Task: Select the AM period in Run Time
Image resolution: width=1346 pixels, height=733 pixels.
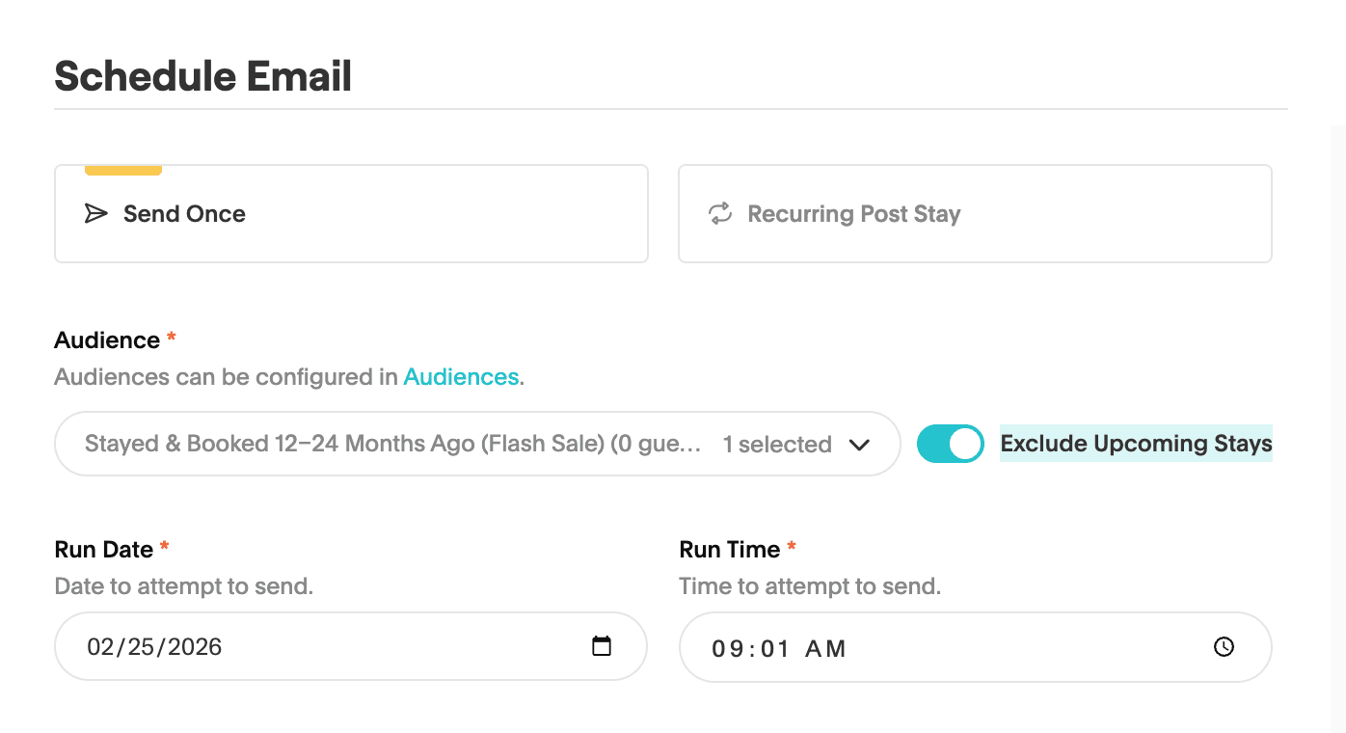Action: (x=825, y=649)
